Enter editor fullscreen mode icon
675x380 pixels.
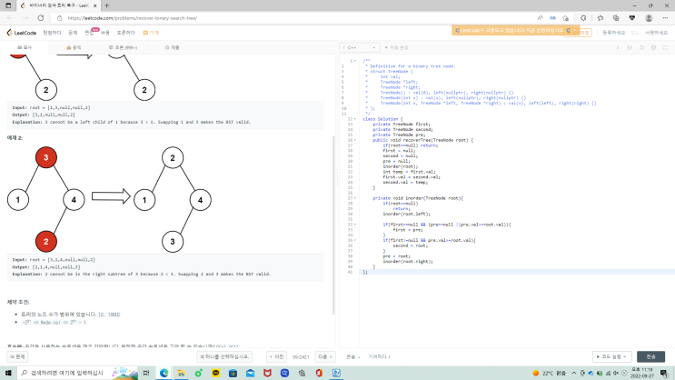tap(666, 46)
